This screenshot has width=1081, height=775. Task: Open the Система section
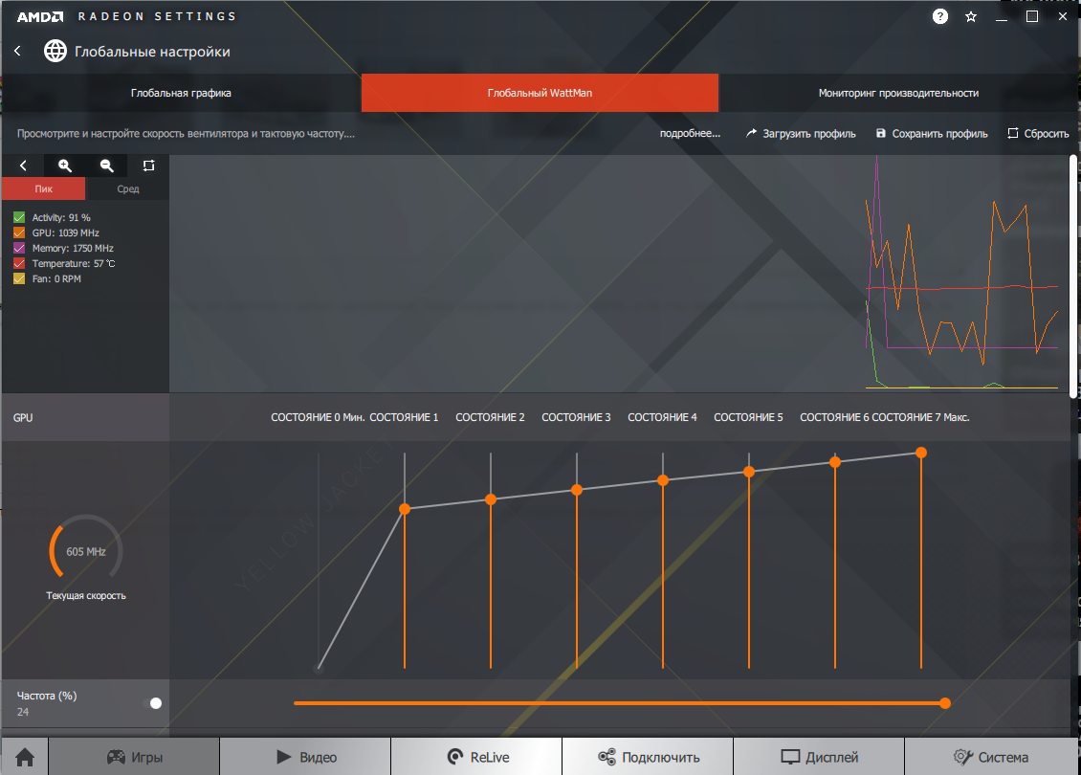[991, 757]
